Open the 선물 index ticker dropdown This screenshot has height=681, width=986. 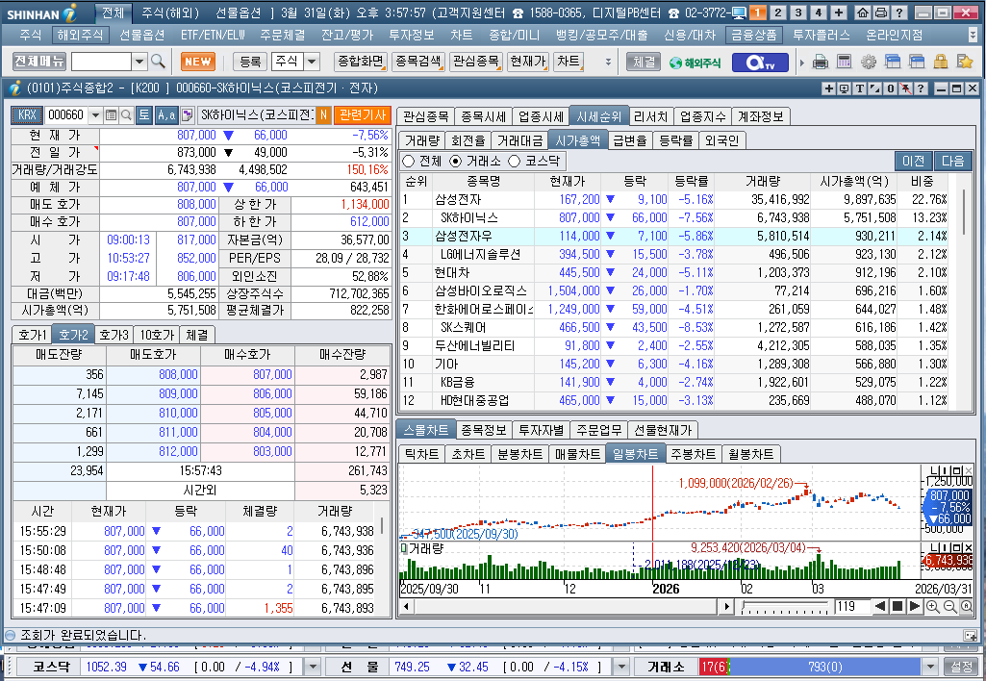point(621,667)
